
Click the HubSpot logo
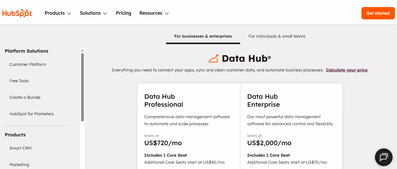click(x=17, y=13)
